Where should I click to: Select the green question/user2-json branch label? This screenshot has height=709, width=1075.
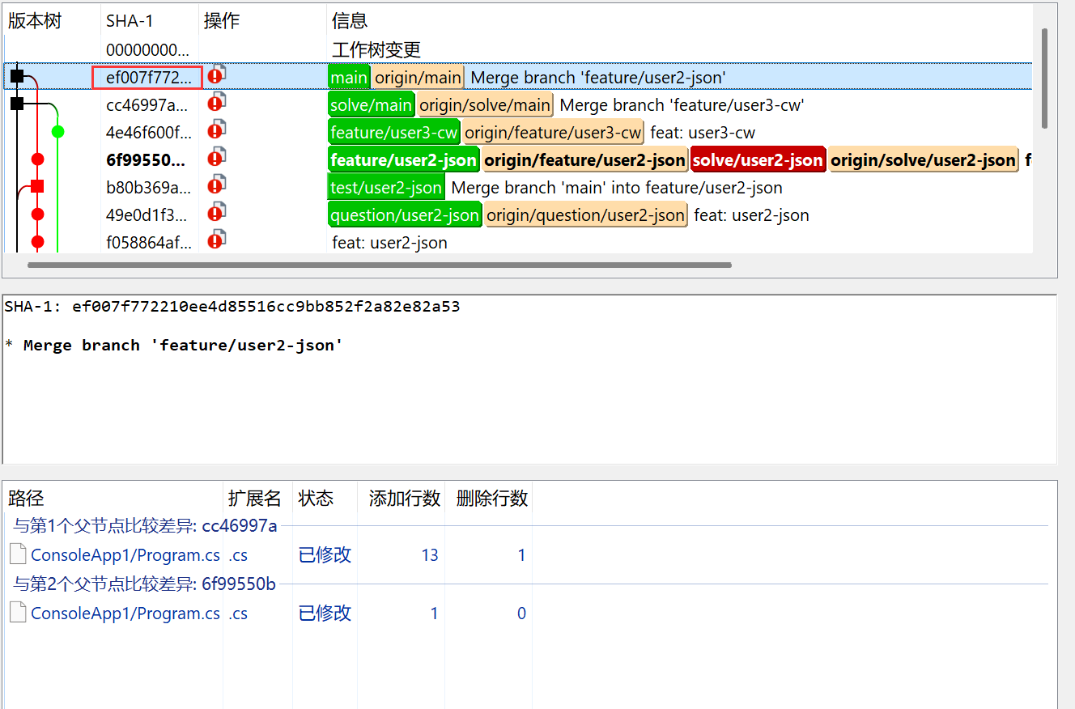coord(405,215)
